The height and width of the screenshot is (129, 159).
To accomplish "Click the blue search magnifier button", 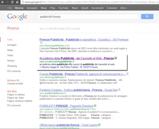I will pyautogui.click(x=147, y=17).
